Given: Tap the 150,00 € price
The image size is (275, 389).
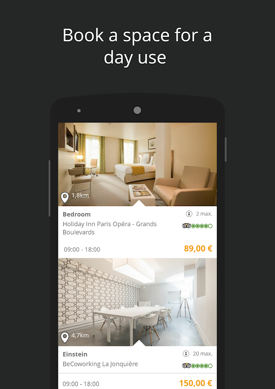Looking at the screenshot, I should tap(196, 383).
